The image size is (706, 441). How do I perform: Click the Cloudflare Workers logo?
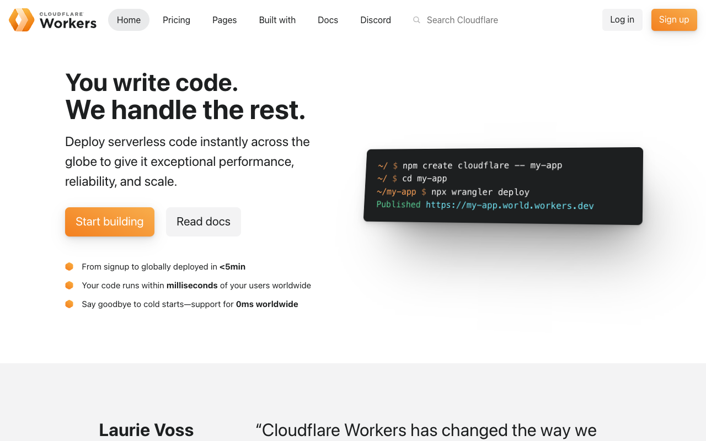pyautogui.click(x=53, y=20)
